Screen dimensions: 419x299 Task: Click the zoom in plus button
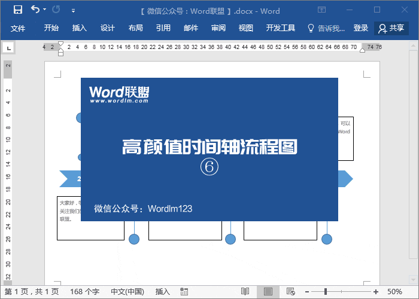click(376, 292)
